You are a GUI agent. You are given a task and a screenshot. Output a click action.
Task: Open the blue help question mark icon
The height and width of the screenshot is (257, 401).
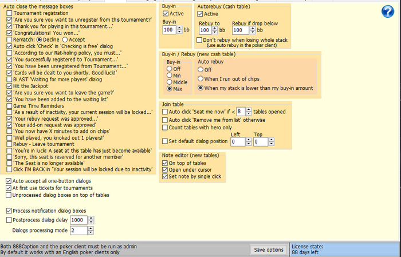click(x=388, y=11)
